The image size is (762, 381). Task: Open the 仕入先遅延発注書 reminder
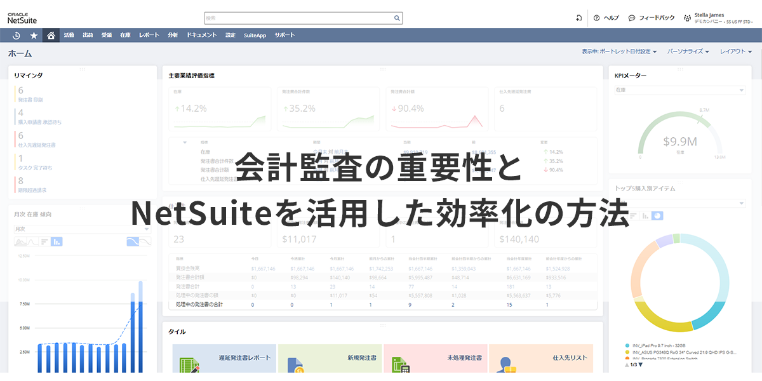coord(37,145)
